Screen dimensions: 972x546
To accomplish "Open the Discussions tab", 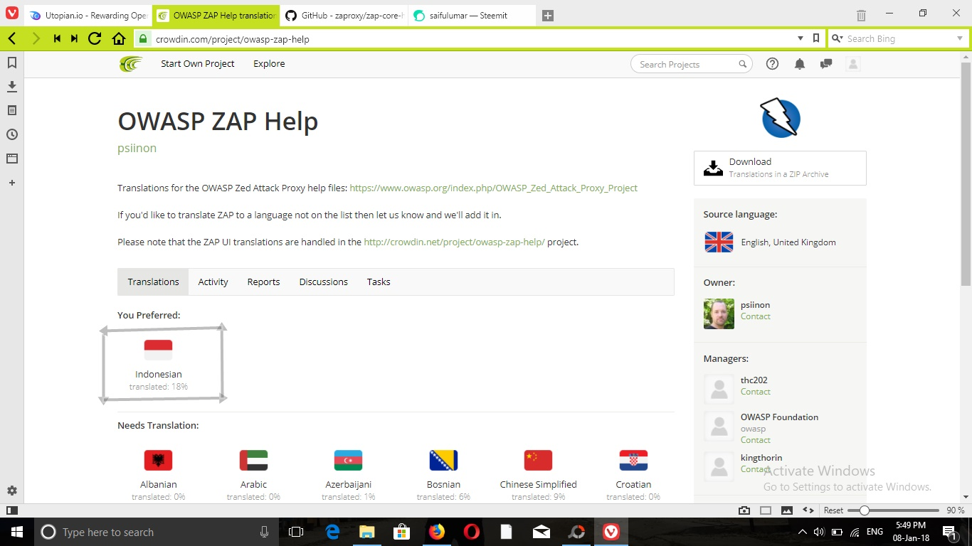I will (324, 282).
